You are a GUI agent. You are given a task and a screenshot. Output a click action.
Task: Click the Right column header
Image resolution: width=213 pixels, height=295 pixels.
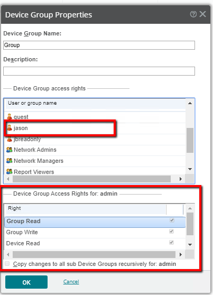(x=86, y=209)
